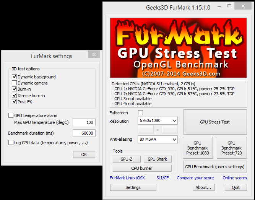
Task: Click the Geeks3D FurMark 1.15.1.0 title
Action: 178,8
